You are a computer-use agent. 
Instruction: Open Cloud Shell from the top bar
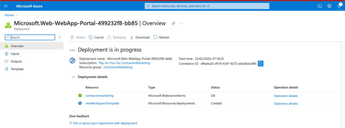click(320, 6)
